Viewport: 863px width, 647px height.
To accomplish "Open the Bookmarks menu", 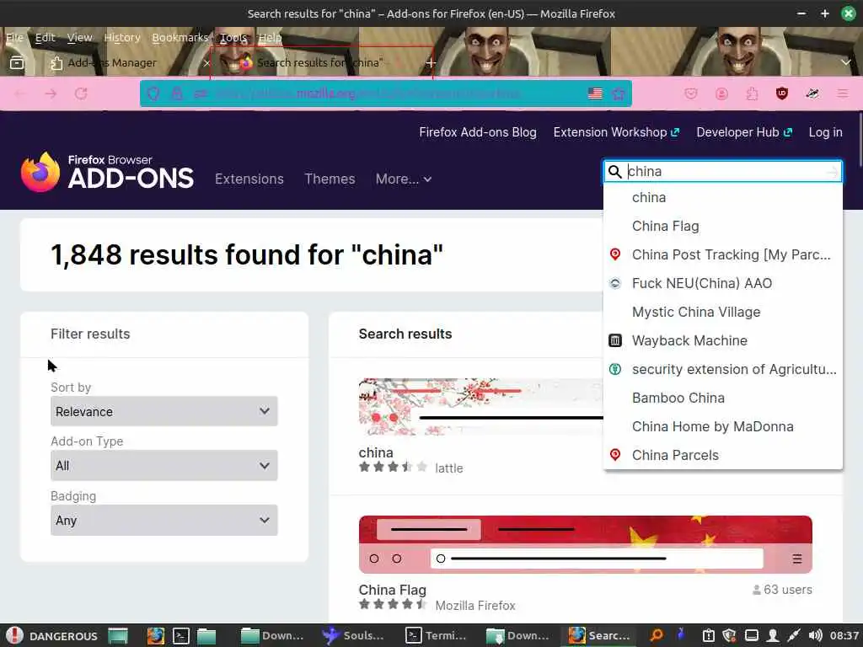I will pyautogui.click(x=180, y=37).
